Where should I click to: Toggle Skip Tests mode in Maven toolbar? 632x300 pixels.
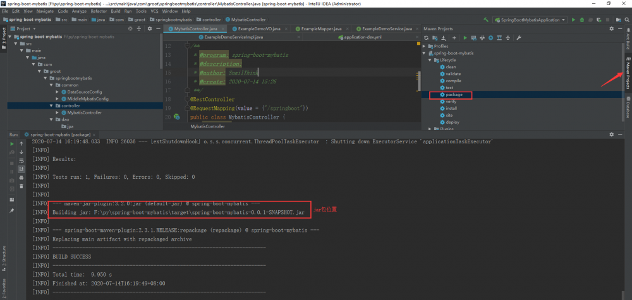click(491, 38)
